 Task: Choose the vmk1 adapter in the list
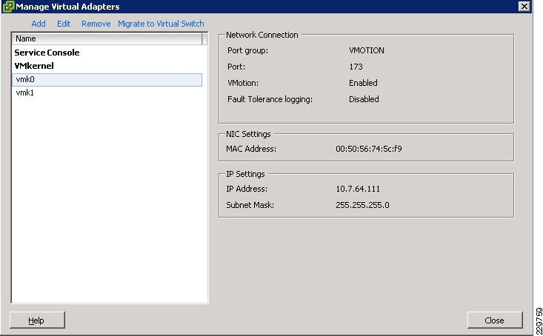pos(24,93)
